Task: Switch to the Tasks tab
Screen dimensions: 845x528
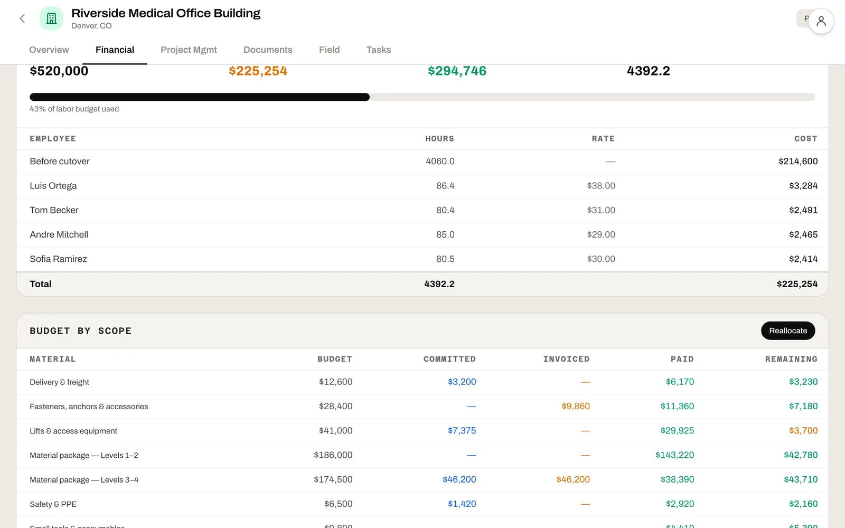Action: pos(379,50)
